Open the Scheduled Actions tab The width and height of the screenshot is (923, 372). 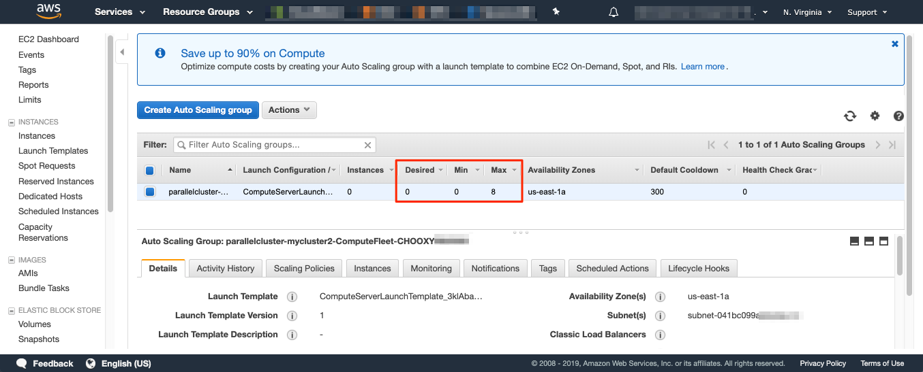point(612,269)
